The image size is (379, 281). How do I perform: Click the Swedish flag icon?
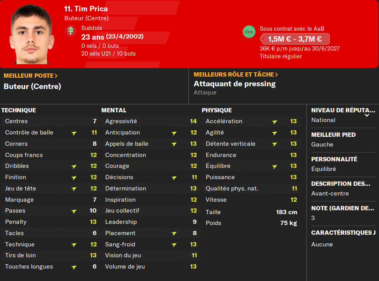(x=71, y=31)
